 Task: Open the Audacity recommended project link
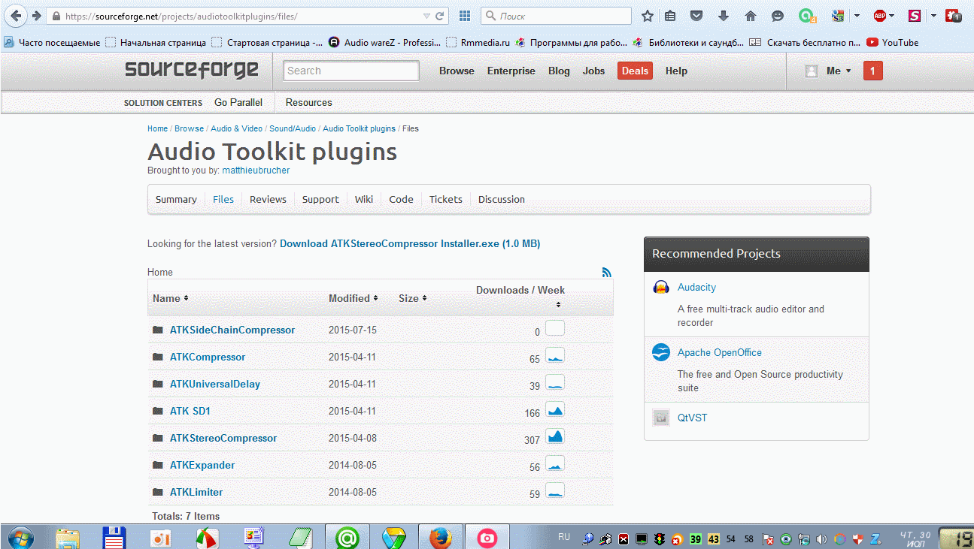[x=696, y=287]
